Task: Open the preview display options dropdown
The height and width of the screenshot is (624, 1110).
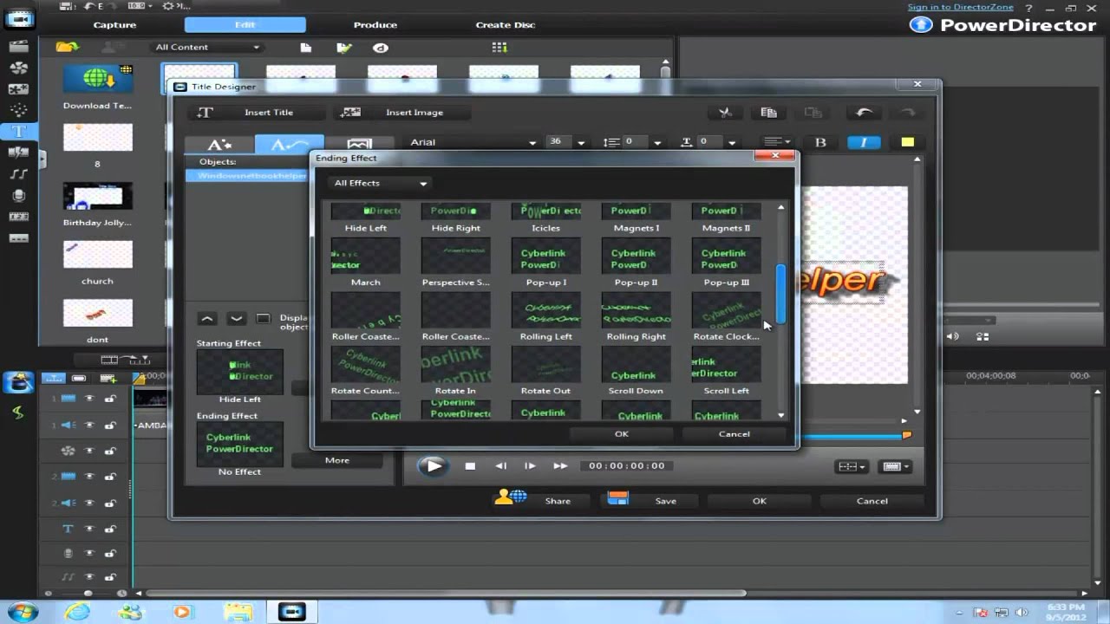Action: (895, 466)
